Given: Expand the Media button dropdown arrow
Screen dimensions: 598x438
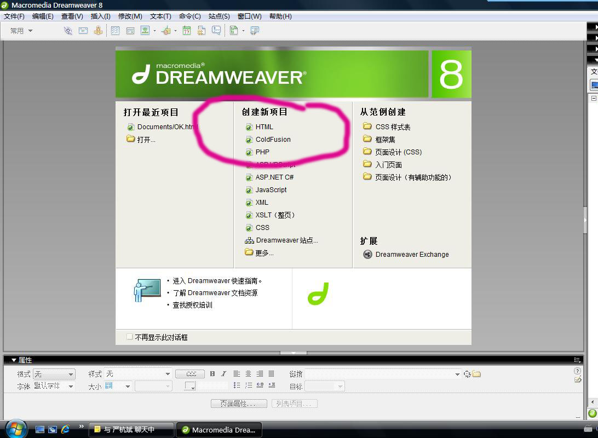Looking at the screenshot, I should [175, 31].
